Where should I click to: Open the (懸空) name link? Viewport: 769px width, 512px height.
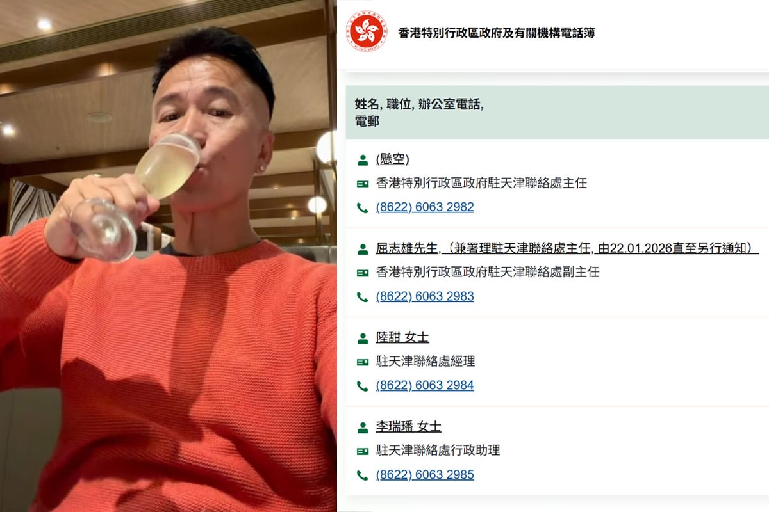tap(392, 159)
